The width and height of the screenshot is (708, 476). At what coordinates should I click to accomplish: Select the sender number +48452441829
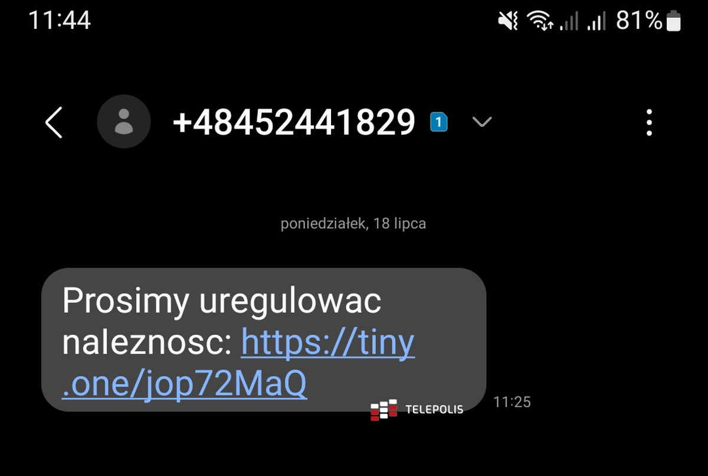294,123
